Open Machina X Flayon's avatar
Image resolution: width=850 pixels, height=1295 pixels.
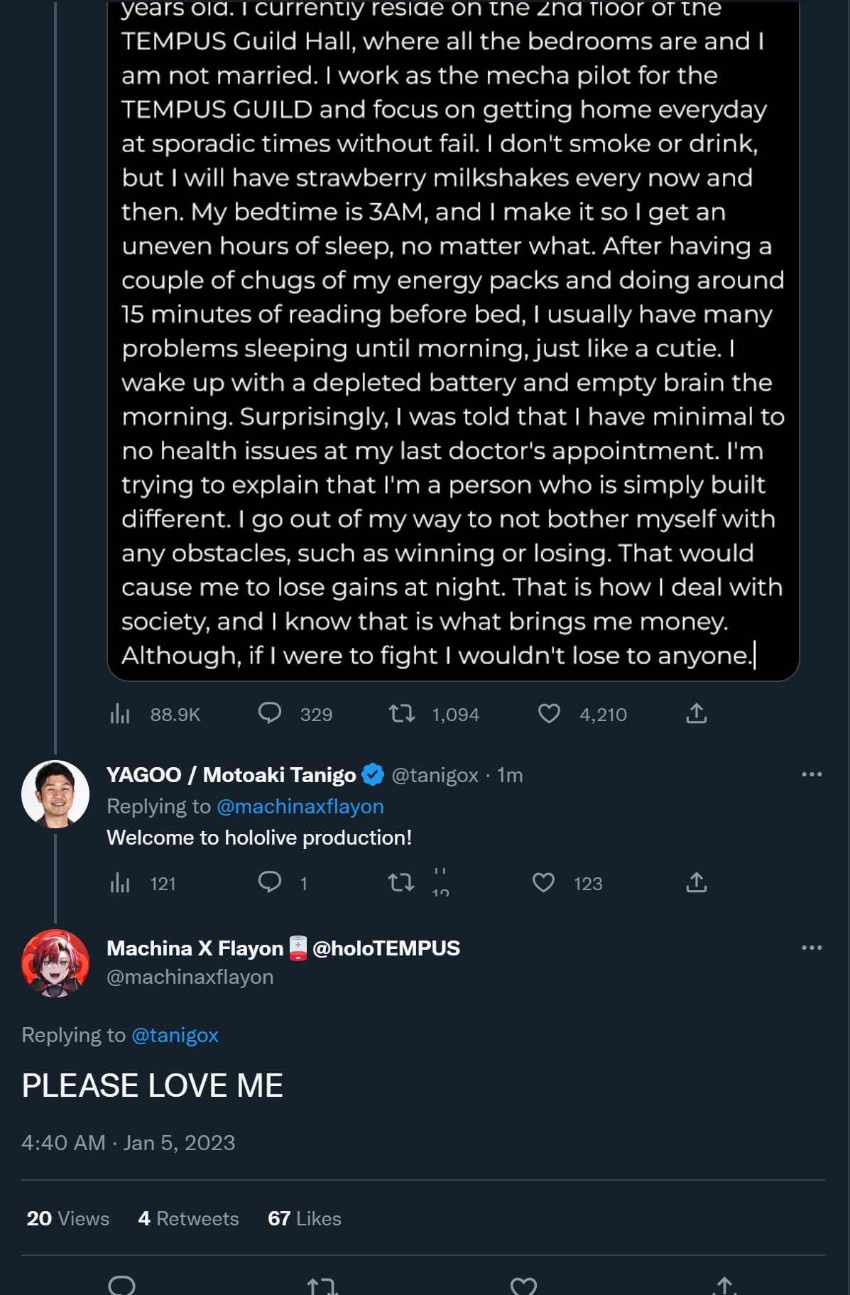click(55, 963)
